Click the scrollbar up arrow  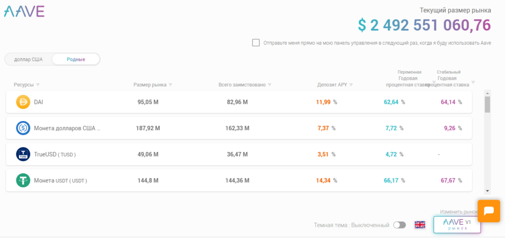[487, 93]
